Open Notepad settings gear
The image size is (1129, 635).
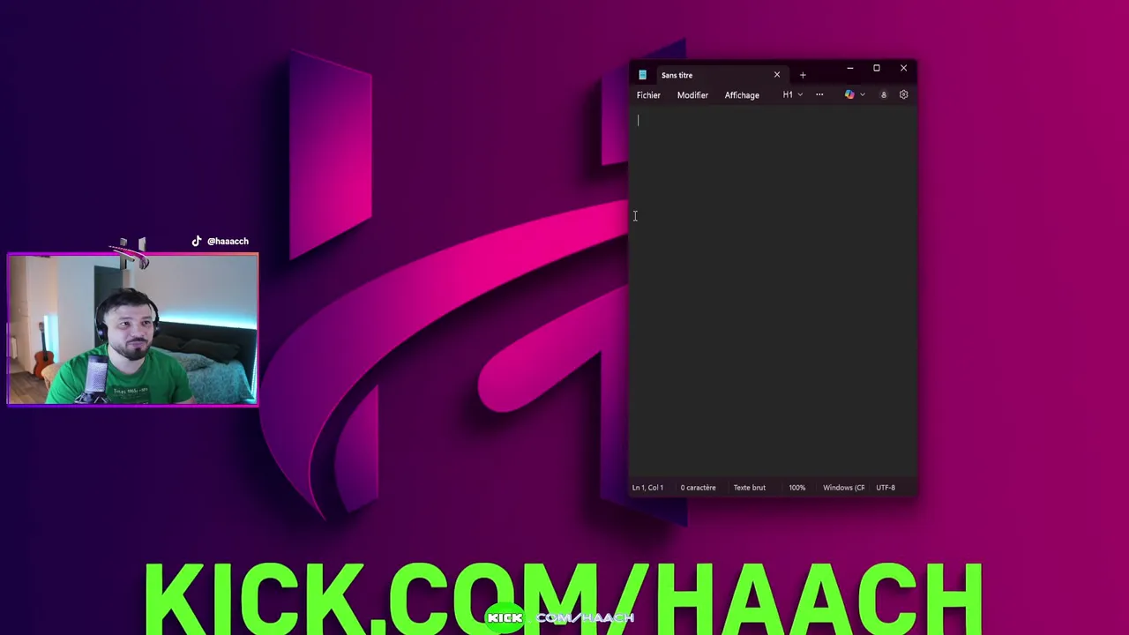pyautogui.click(x=903, y=95)
